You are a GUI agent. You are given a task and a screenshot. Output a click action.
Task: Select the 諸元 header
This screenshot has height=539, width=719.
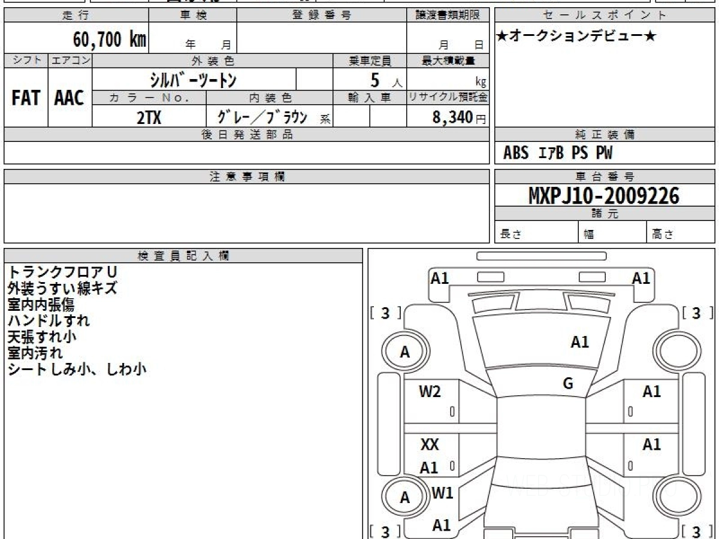605,214
